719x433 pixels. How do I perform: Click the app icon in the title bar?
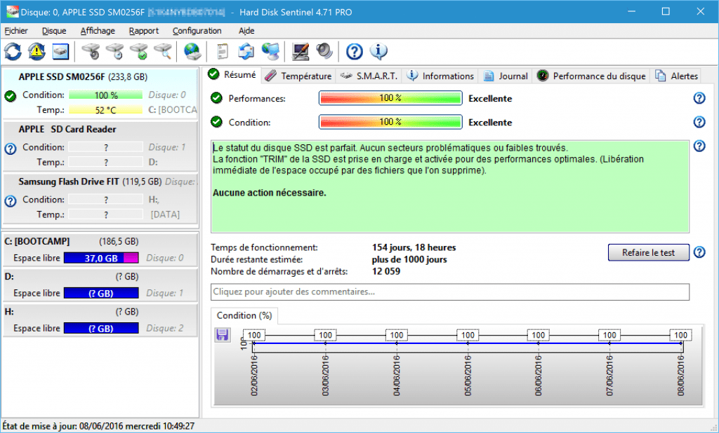[x=13, y=12]
